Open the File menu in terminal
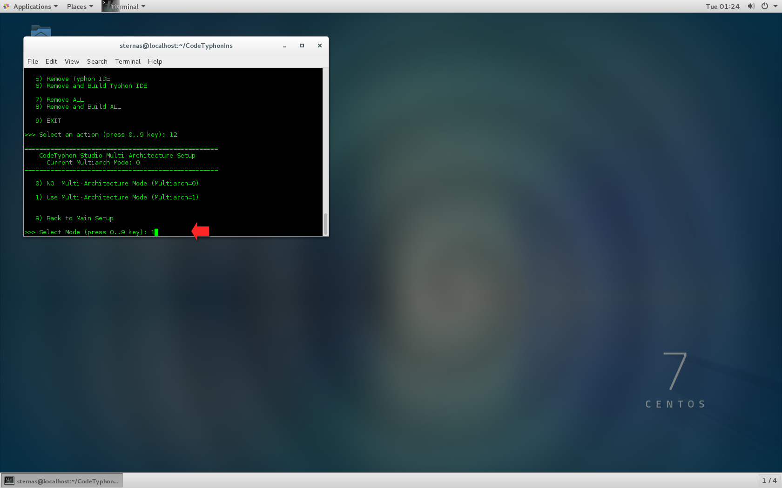782x488 pixels. (33, 61)
